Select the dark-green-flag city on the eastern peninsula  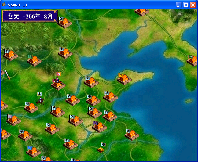point(192,61)
